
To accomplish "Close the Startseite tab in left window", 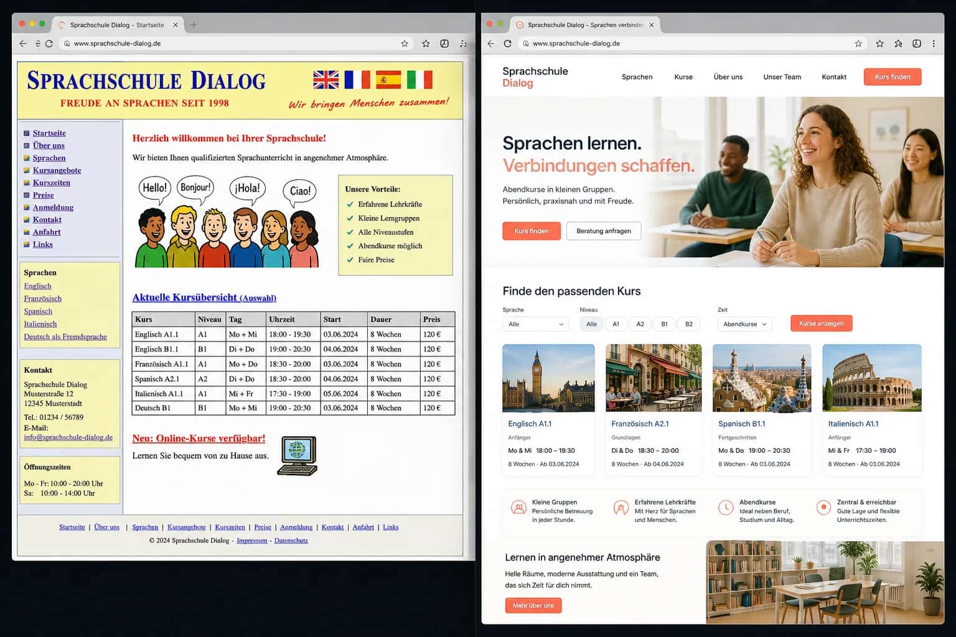I will (176, 25).
